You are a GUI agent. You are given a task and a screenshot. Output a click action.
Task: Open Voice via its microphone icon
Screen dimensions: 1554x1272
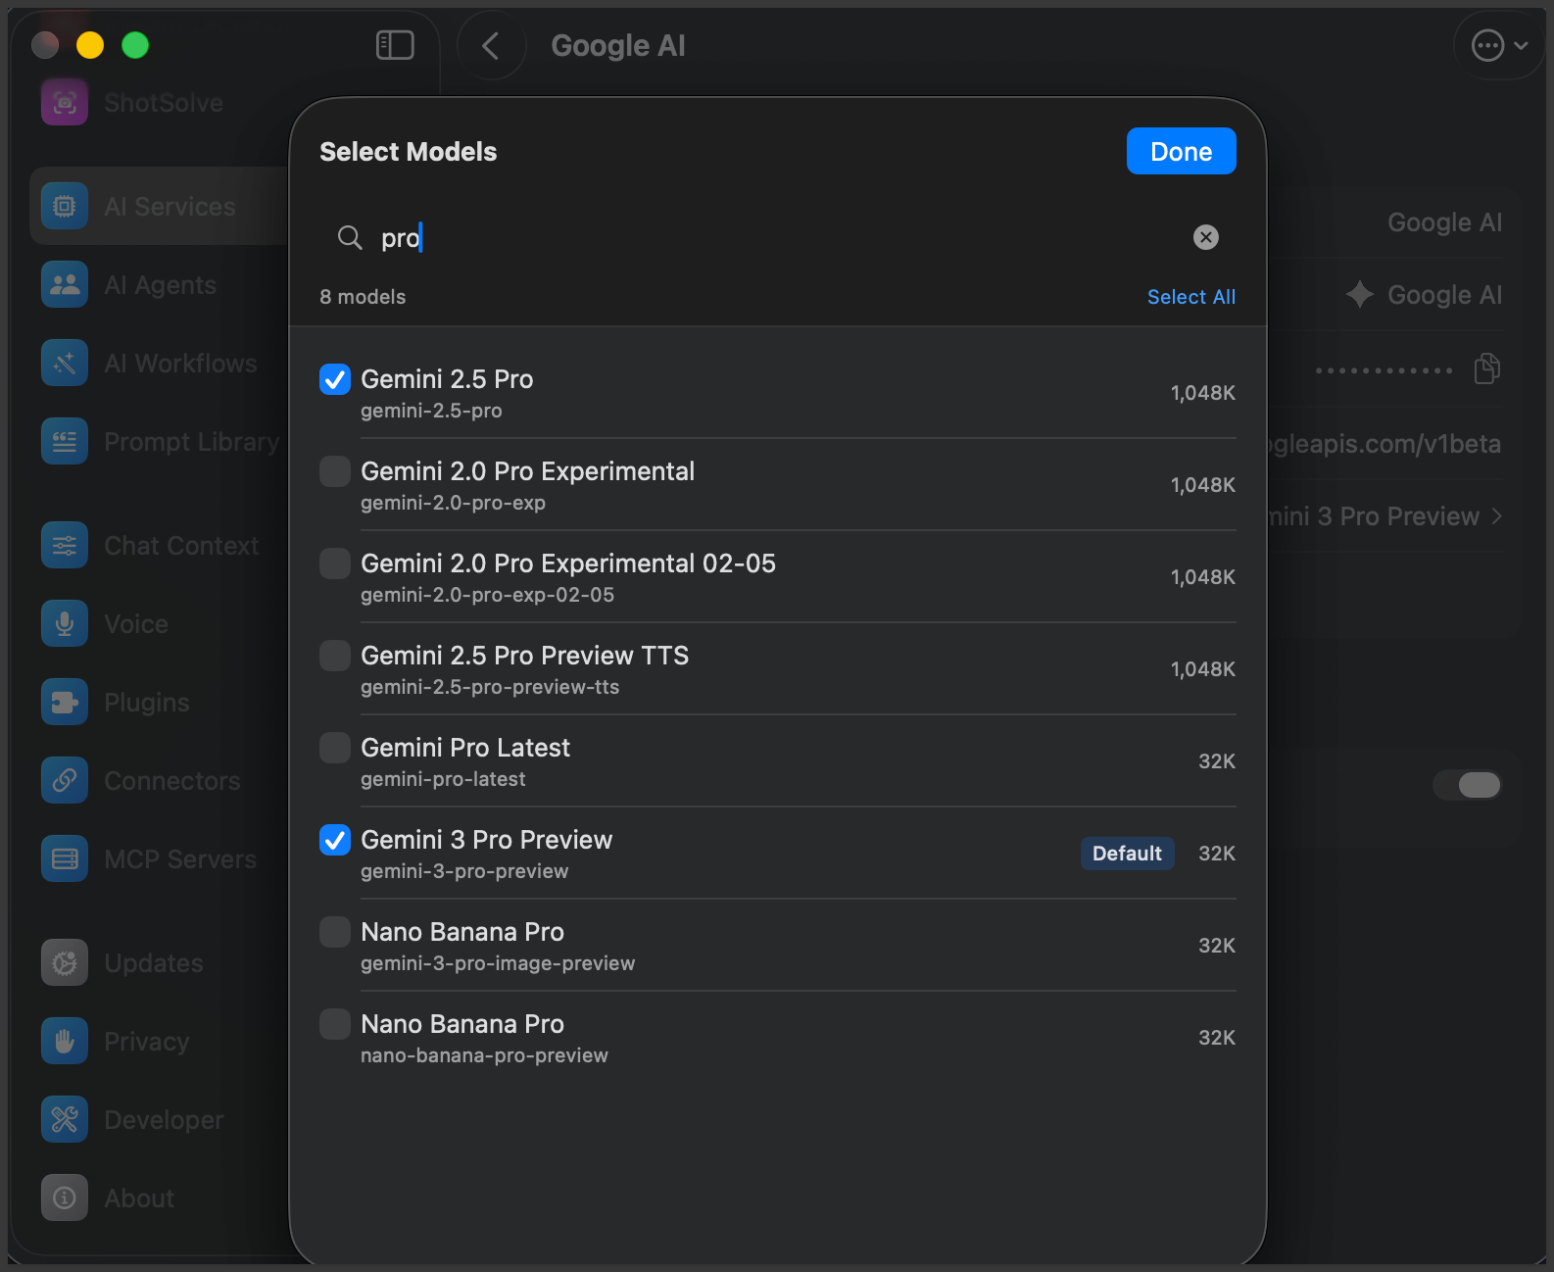65,623
